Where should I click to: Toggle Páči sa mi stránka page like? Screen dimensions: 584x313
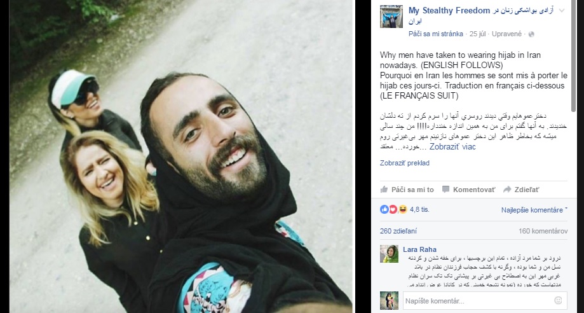tap(436, 34)
